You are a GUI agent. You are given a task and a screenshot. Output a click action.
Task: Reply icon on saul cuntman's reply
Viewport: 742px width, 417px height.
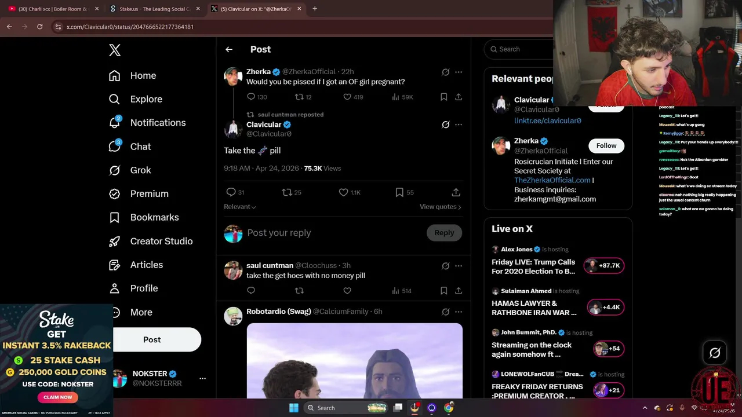tap(251, 291)
